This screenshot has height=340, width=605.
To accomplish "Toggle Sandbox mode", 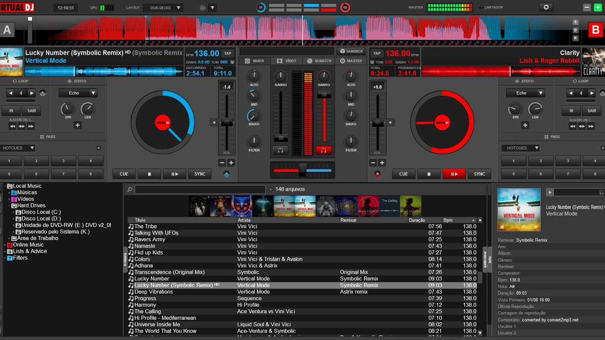I will coord(350,51).
